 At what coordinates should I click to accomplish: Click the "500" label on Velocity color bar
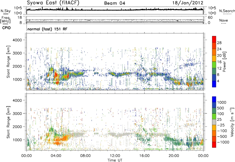tap(221, 108)
